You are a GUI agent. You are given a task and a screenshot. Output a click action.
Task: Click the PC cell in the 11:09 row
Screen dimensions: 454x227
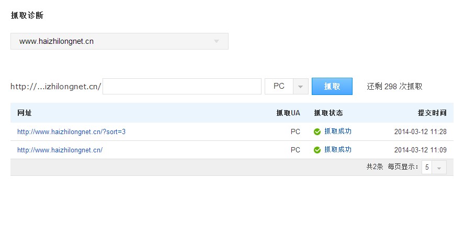pyautogui.click(x=296, y=150)
